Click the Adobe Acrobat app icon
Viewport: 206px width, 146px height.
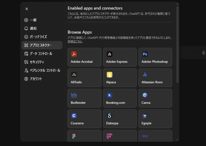point(74,54)
